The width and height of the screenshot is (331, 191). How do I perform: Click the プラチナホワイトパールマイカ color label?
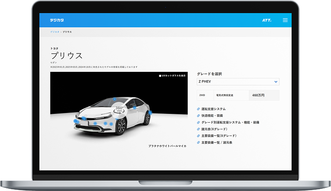(167, 146)
